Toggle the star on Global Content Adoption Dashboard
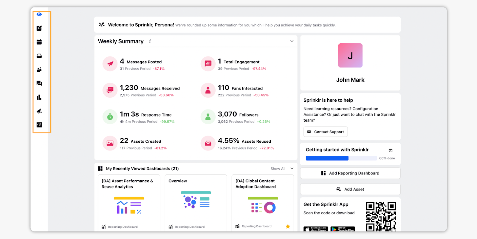477x239 pixels. (x=288, y=227)
